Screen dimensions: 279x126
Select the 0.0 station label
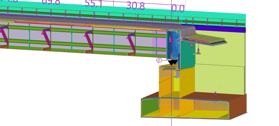(178, 9)
